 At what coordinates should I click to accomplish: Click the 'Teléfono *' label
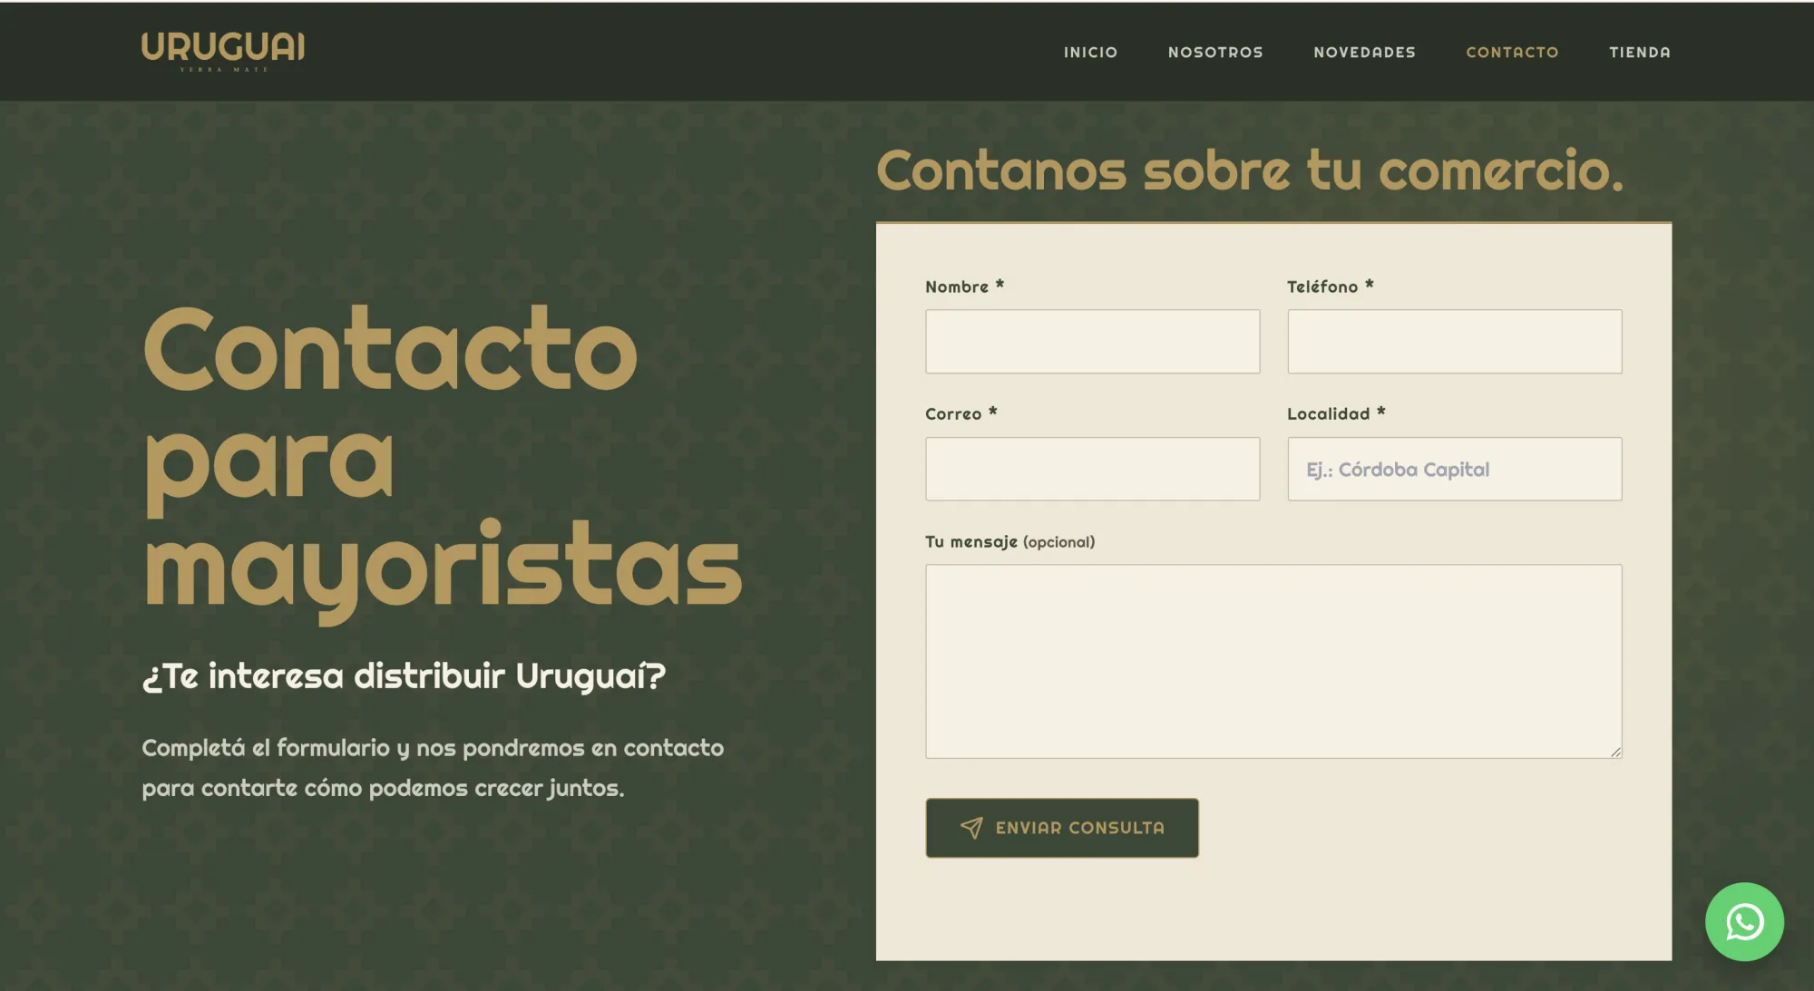pos(1331,287)
